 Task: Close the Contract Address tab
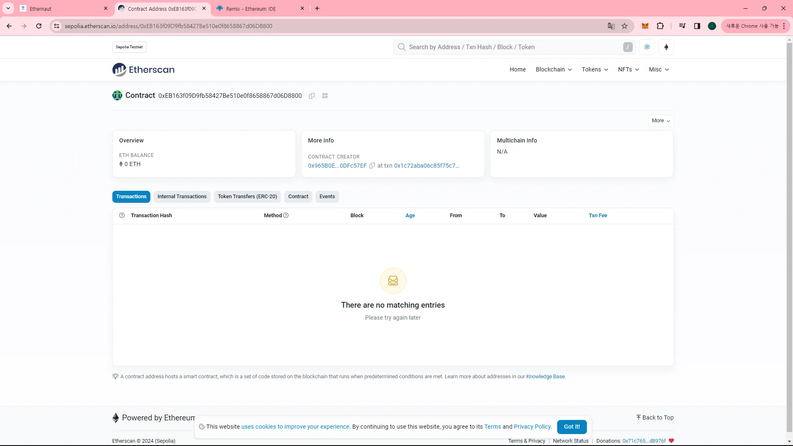click(x=204, y=8)
